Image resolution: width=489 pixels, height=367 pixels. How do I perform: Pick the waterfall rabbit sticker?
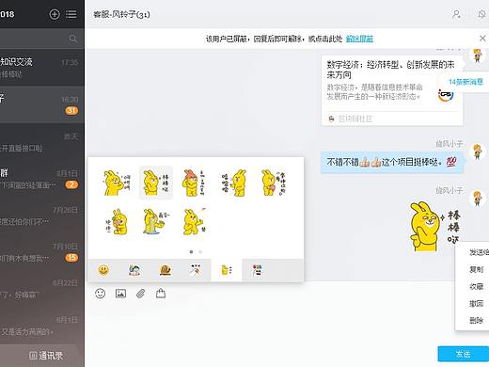156,222
